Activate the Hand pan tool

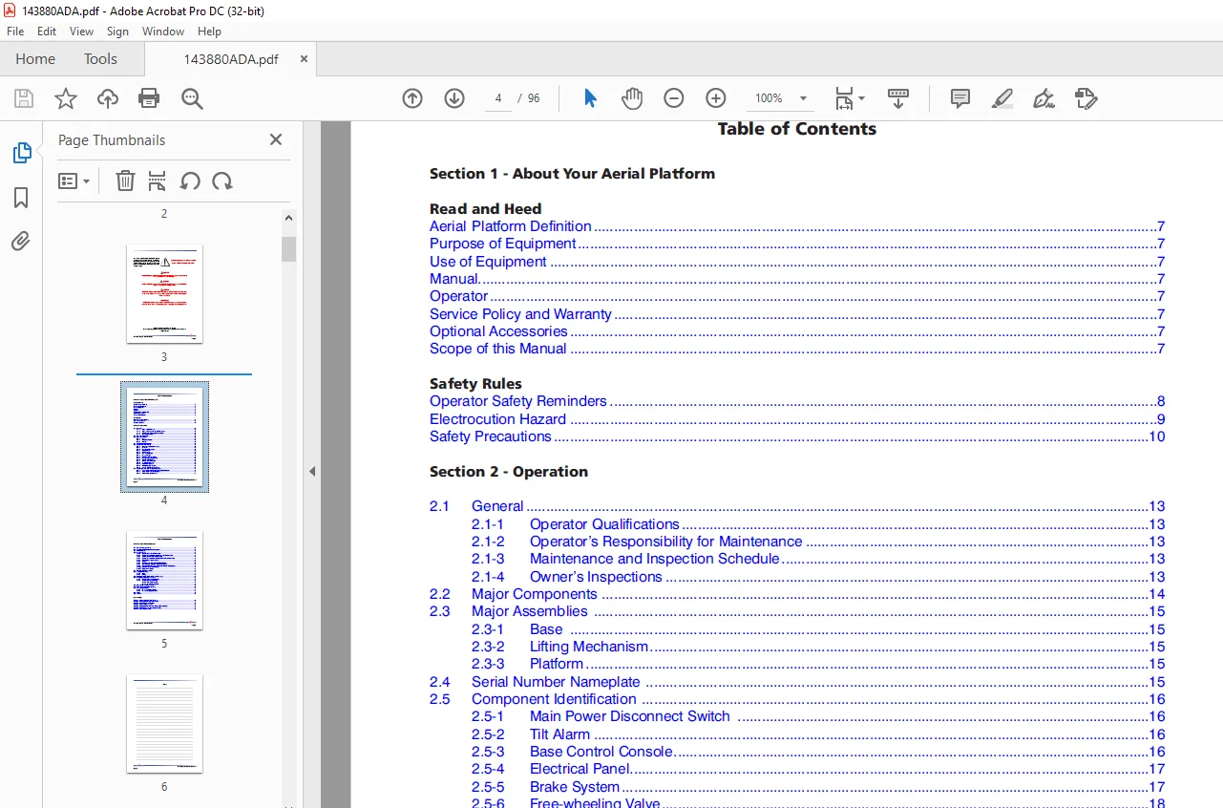coord(632,98)
